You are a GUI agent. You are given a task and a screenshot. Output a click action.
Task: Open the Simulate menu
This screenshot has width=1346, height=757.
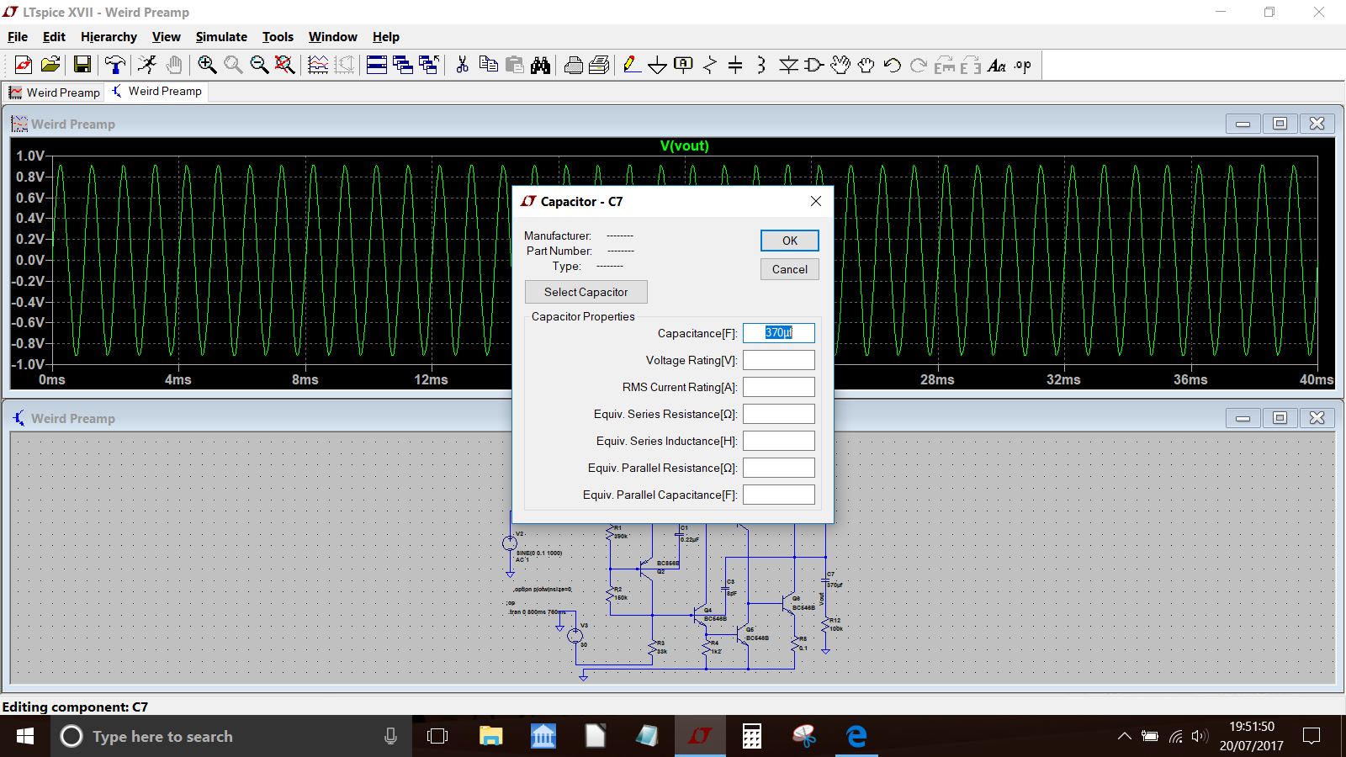(x=221, y=37)
